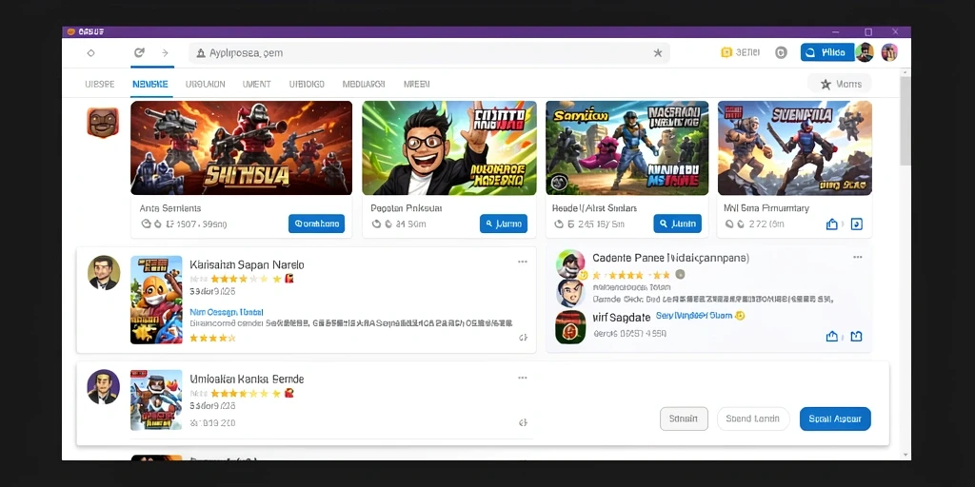Click the bookmark icon in the MNI Sma card
975x487 pixels.
(x=856, y=224)
